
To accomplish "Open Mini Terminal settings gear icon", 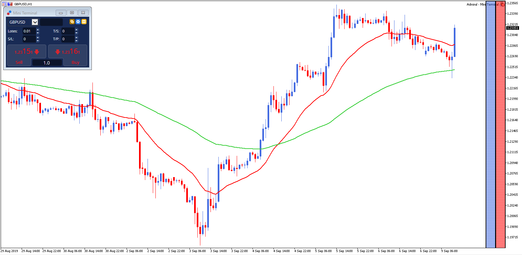I will click(x=78, y=22).
